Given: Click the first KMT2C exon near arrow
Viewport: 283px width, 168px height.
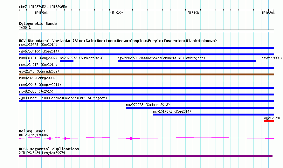Looking at the screenshot, I should pyautogui.click(x=50, y=139).
